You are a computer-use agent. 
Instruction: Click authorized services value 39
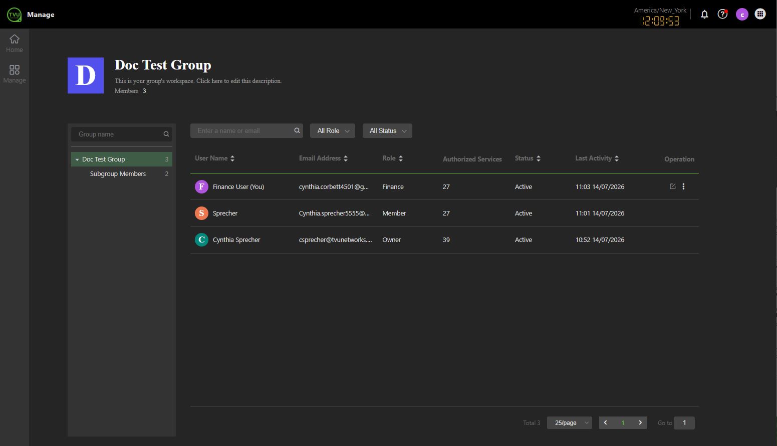(446, 239)
